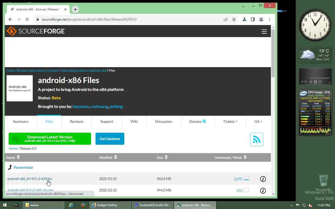335x209 pixels.
Task: Toggle shuffle (S) in media gadget
Action: 302,82
